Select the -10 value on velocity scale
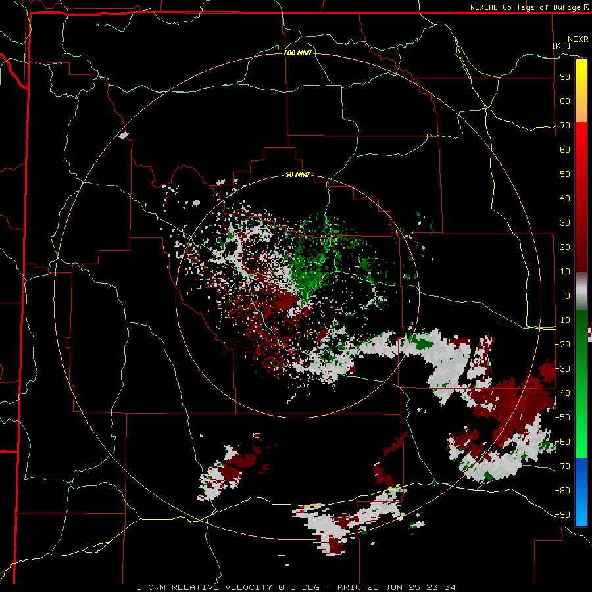592x592 pixels. click(562, 320)
